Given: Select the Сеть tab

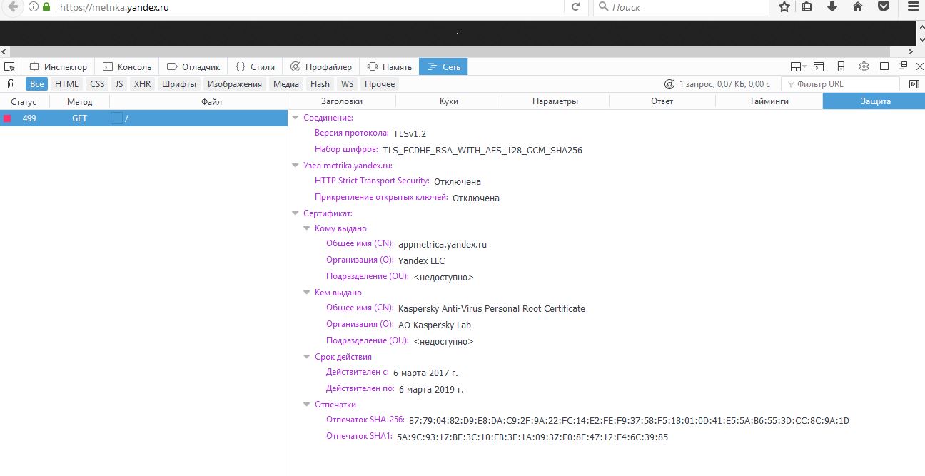Looking at the screenshot, I should pyautogui.click(x=443, y=66).
